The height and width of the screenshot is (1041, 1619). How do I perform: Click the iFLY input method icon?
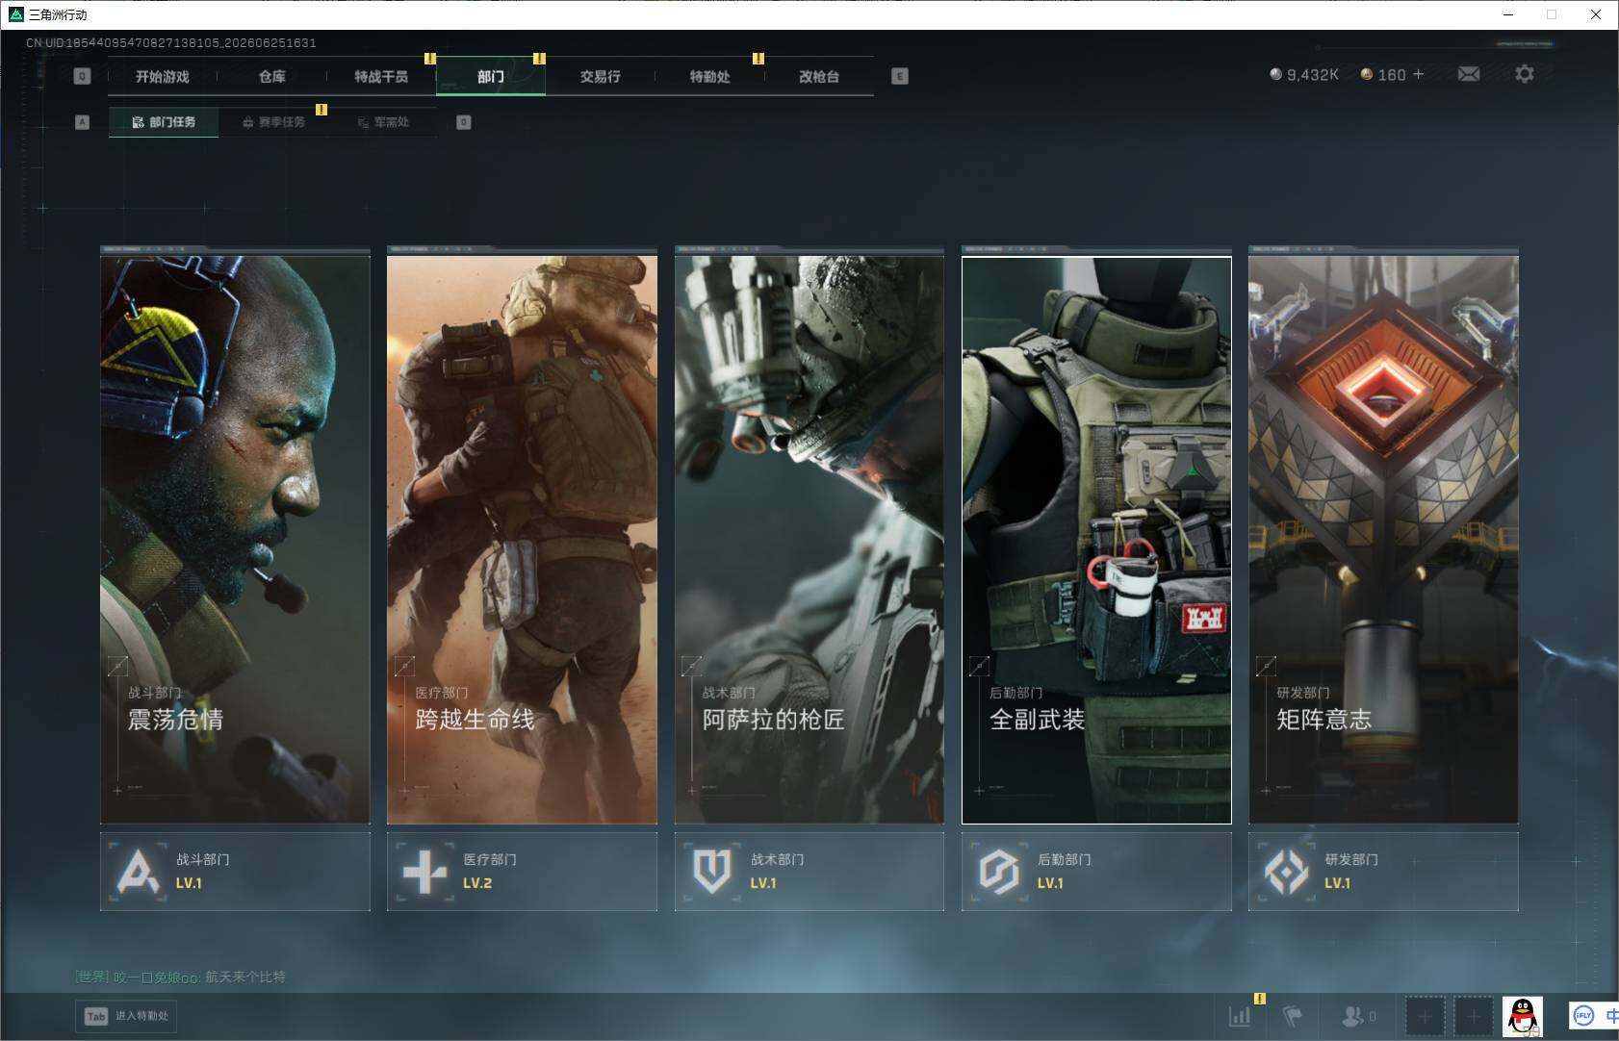coord(1583,1015)
